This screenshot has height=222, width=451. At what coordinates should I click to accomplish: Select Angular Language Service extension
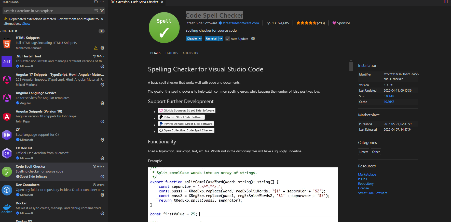(54, 98)
